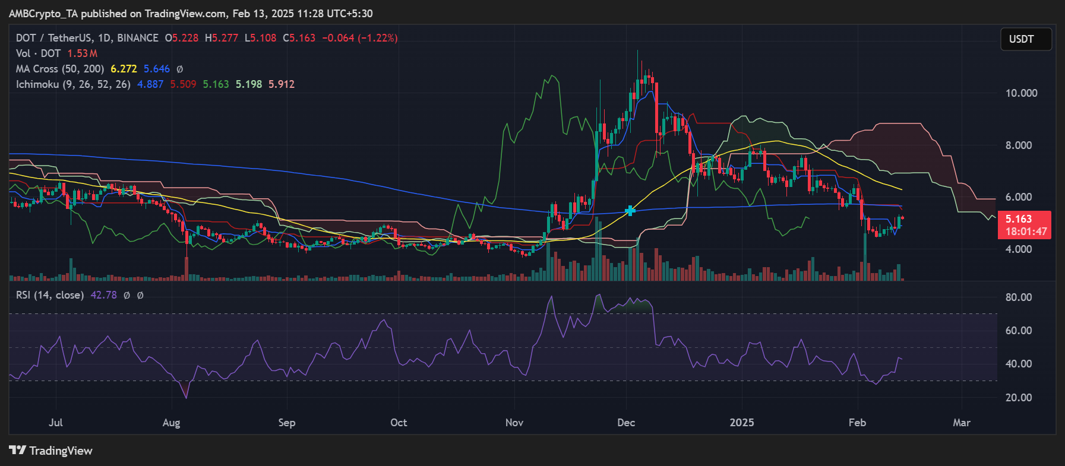Screen dimensions: 1065x466
Task: Click the low price L5.108 value
Action: 260,38
